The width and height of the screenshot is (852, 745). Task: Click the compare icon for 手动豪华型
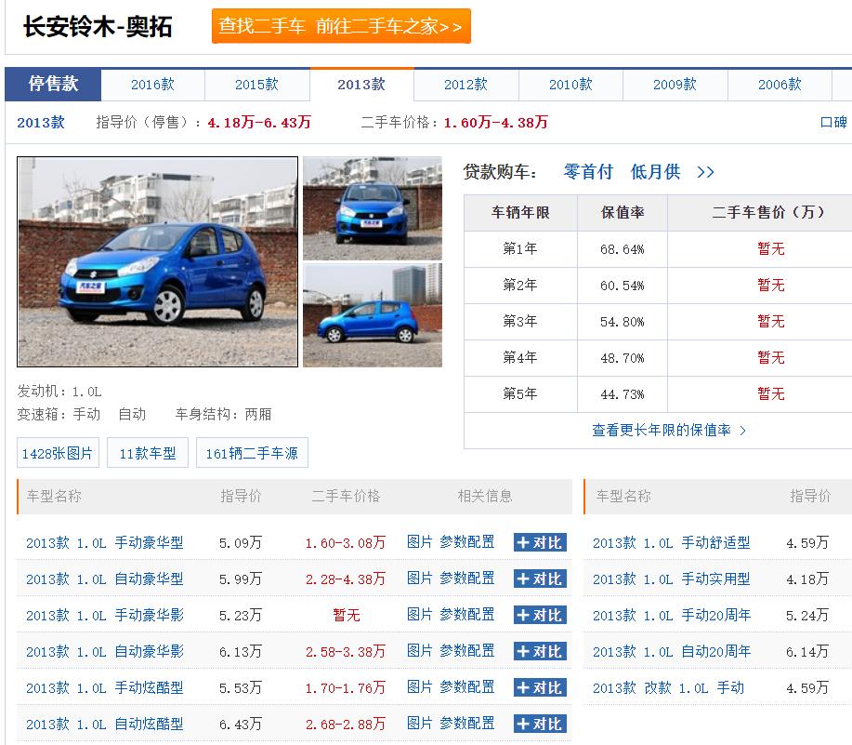tap(539, 542)
